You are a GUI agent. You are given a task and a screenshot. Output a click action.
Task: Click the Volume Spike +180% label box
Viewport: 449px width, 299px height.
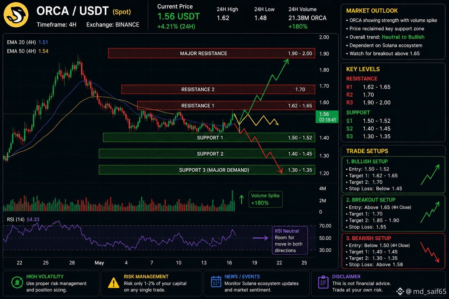[265, 199]
